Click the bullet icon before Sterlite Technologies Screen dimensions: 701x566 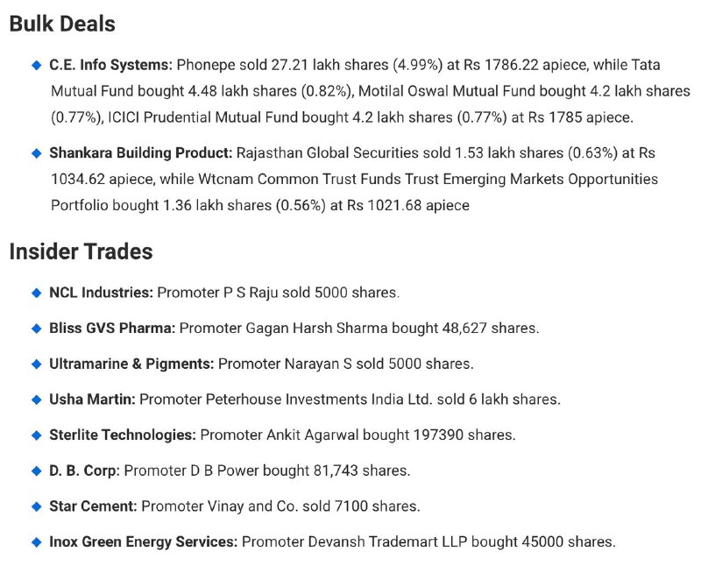37,435
